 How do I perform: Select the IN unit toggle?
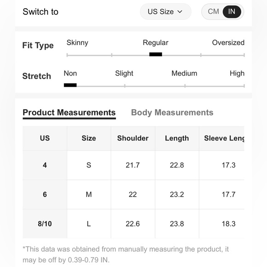click(232, 12)
